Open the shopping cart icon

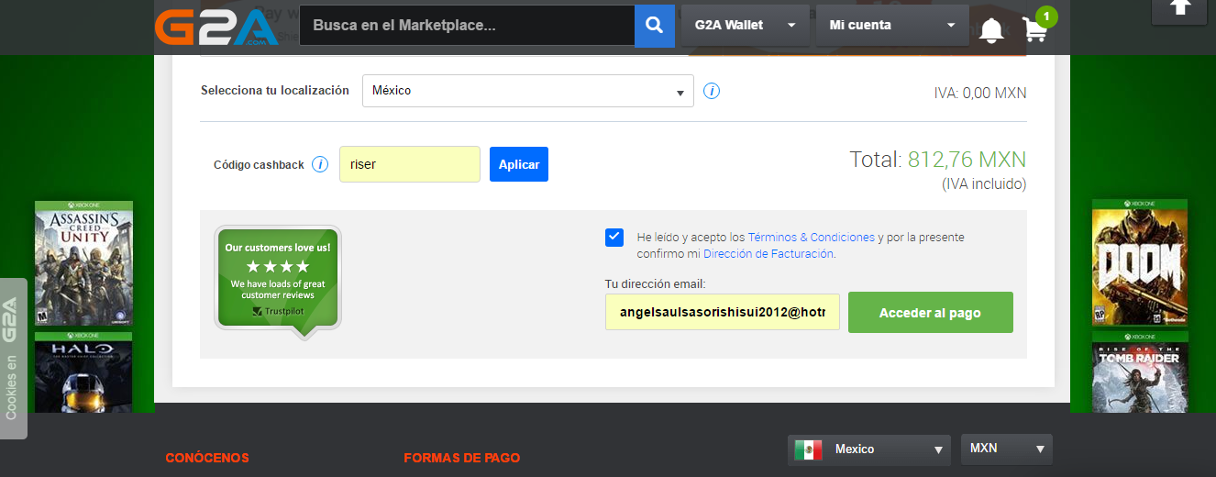1034,29
